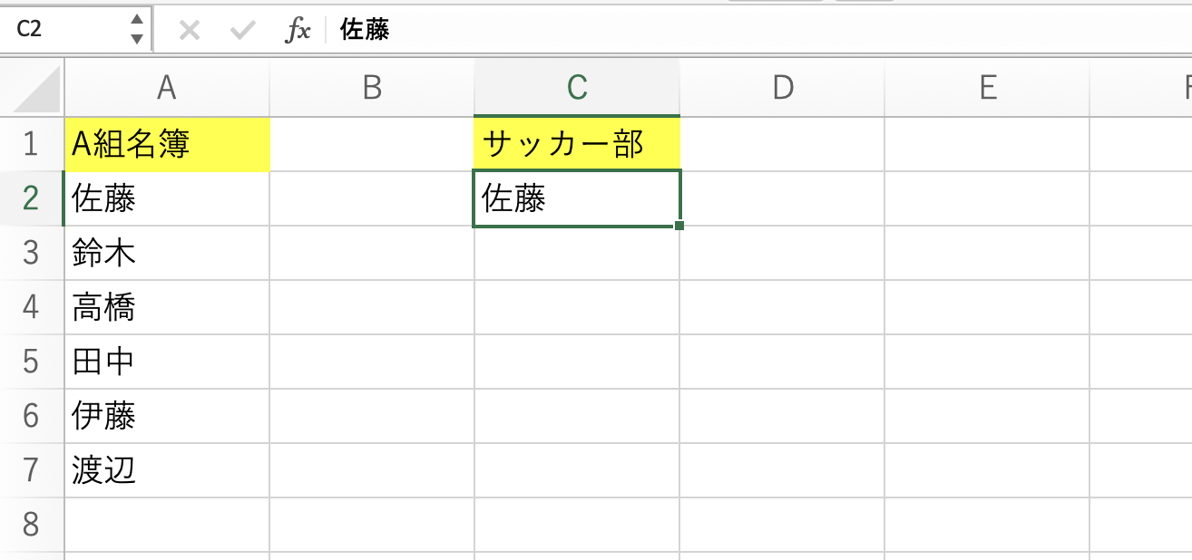Select the empty cell B2
Image resolution: width=1192 pixels, height=560 pixels.
pyautogui.click(x=370, y=198)
